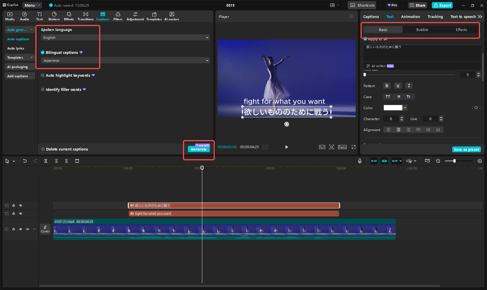Apply bold text pattern
Screen dimensions: 487x290
pyautogui.click(x=387, y=86)
